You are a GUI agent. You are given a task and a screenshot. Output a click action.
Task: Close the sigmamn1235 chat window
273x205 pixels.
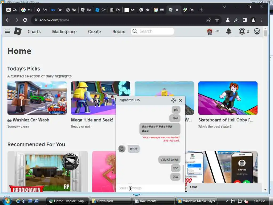coord(180,100)
